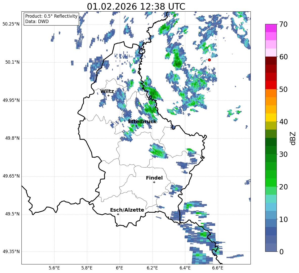Click the title 01.02.2026 12:38 UTC
Screen dimensions: 299x273
tap(136, 7)
